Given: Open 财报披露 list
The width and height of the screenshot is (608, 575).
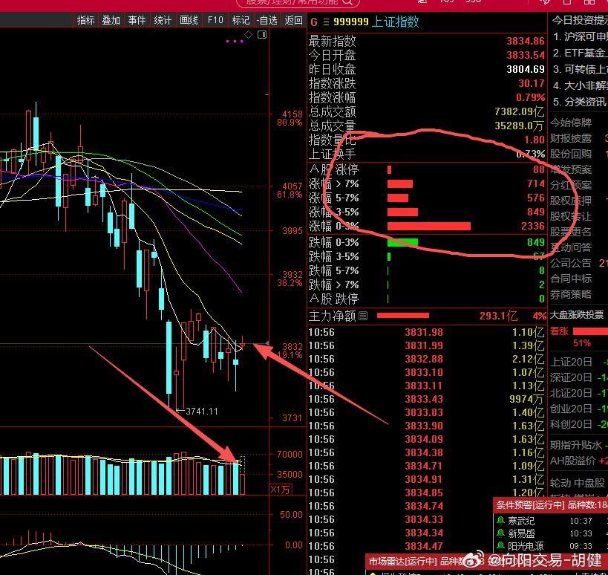Looking at the screenshot, I should pos(571,138).
